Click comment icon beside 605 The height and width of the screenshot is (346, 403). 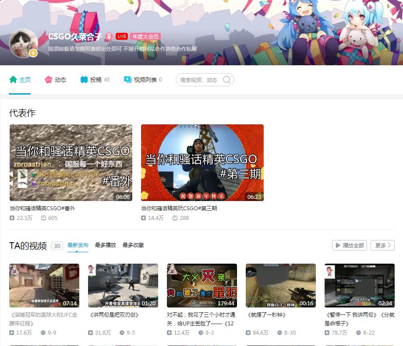tap(44, 218)
